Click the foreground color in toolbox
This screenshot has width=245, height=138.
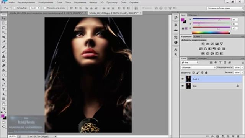(x=3, y=116)
